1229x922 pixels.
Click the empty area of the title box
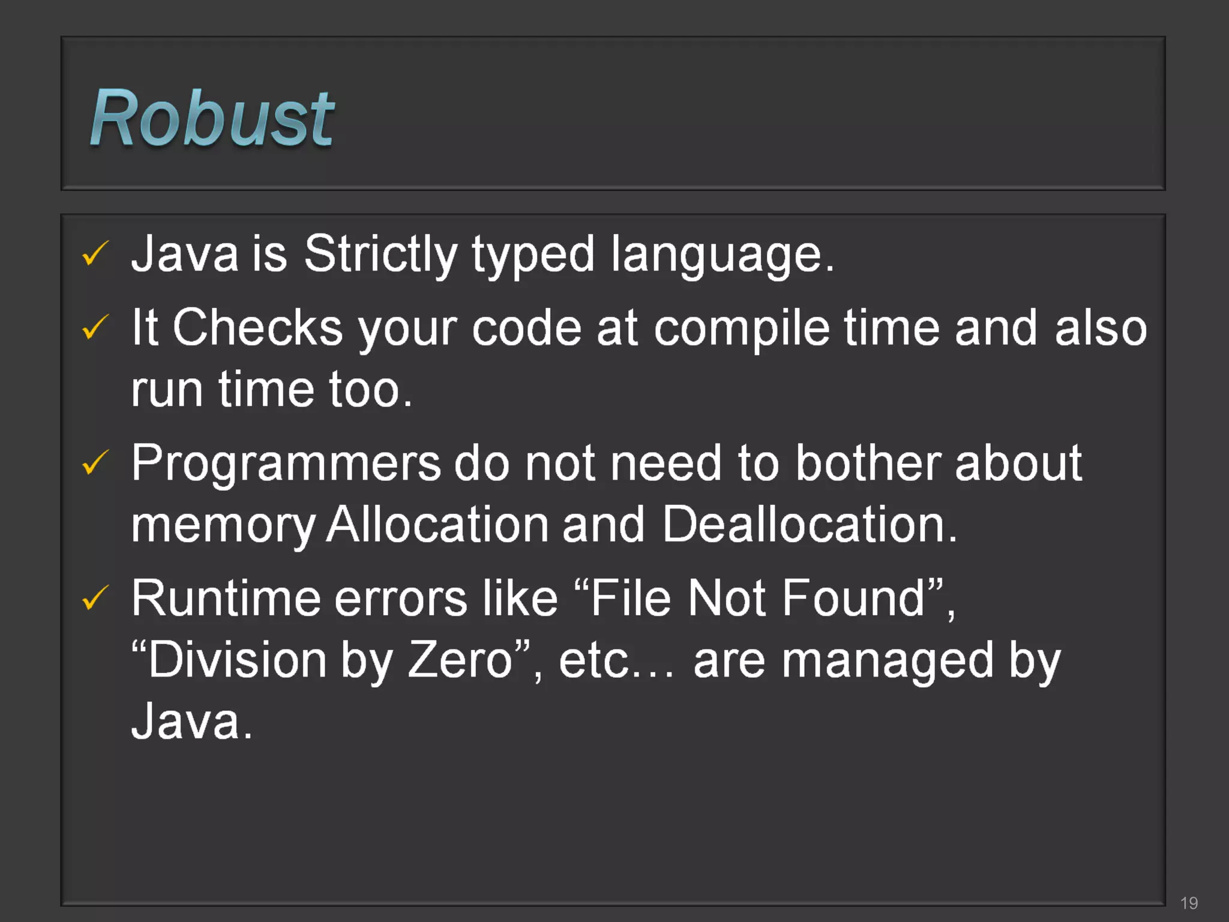[750, 114]
